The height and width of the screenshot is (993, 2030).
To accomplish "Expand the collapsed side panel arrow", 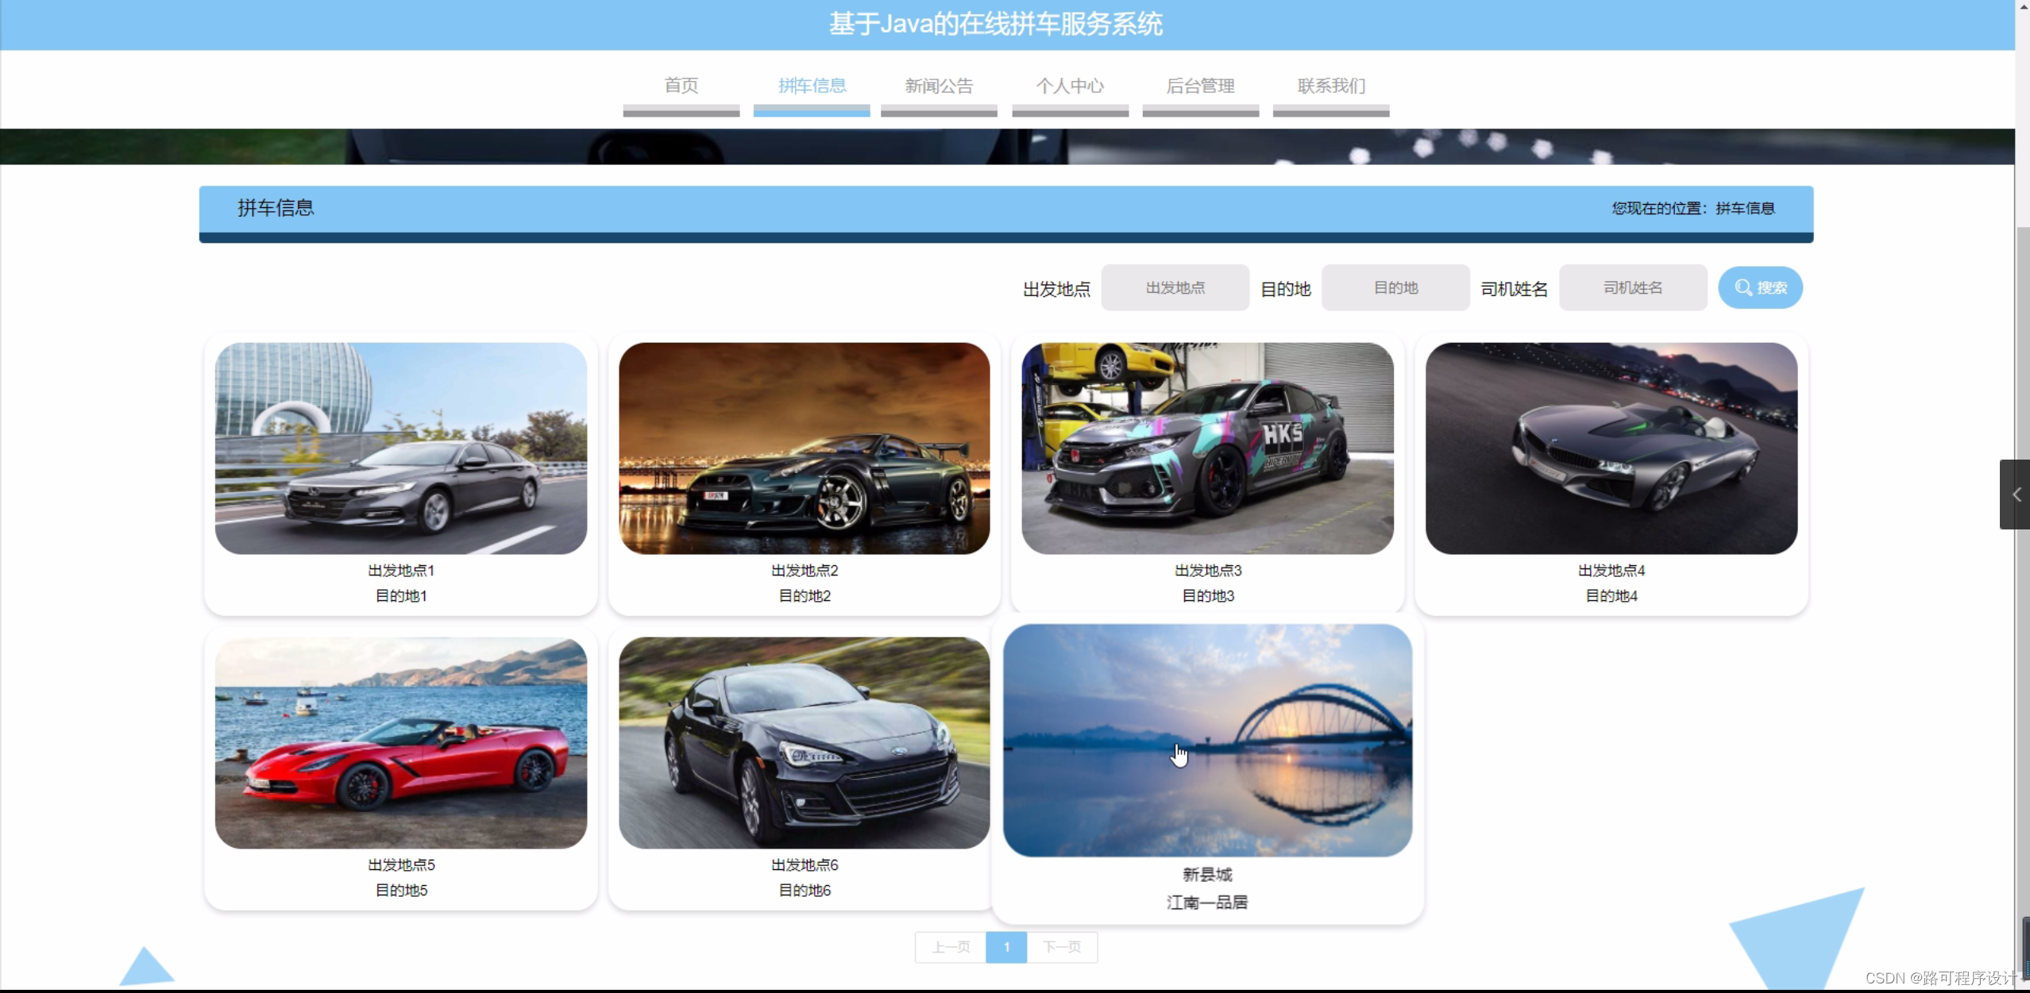I will [x=2016, y=495].
